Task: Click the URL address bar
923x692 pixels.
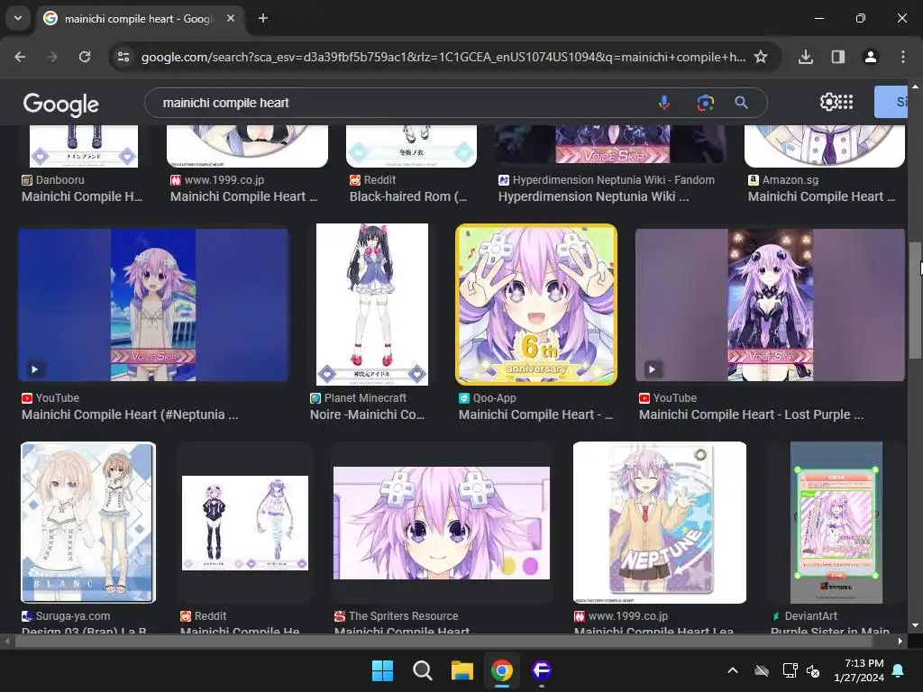Action: 443,57
